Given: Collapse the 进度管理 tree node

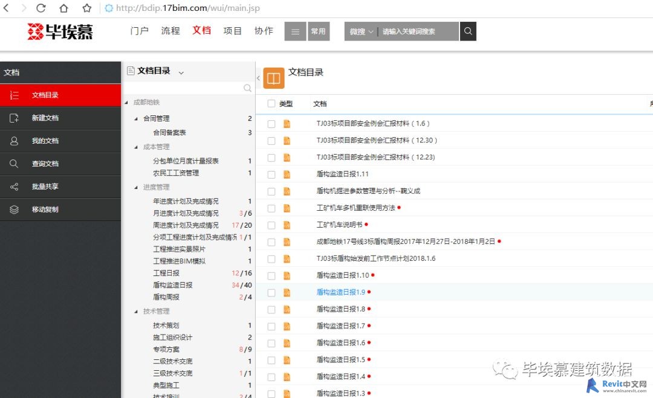Looking at the screenshot, I should pyautogui.click(x=136, y=188).
